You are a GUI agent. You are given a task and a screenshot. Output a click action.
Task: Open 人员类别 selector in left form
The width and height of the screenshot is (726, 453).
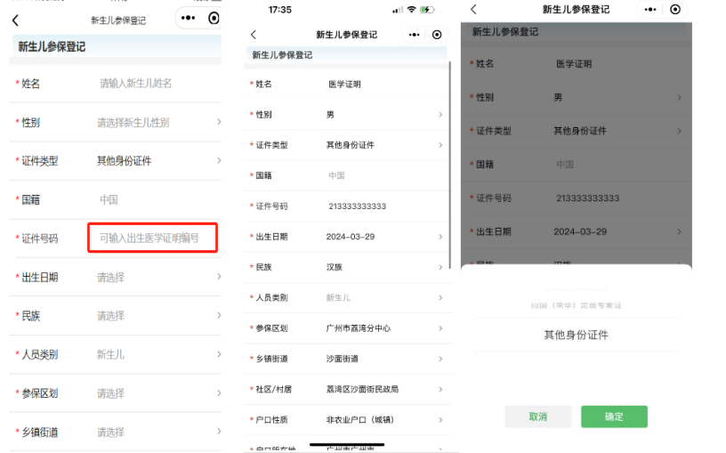116,355
